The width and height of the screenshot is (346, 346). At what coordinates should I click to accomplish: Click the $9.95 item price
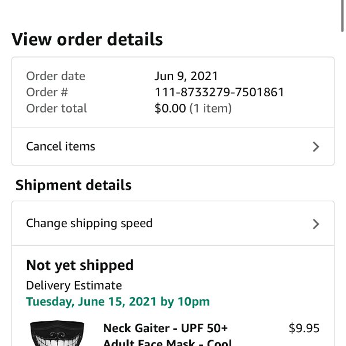(304, 328)
